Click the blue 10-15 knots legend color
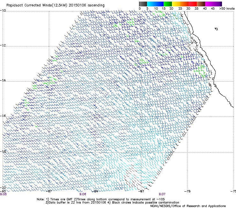 pyautogui.click(x=159, y=4)
